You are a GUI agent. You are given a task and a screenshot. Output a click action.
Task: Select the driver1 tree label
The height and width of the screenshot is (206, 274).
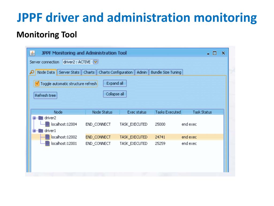(50, 131)
